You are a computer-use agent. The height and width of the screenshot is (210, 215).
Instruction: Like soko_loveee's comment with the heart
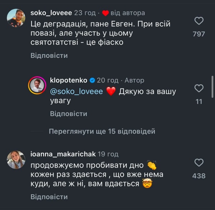tap(199, 21)
